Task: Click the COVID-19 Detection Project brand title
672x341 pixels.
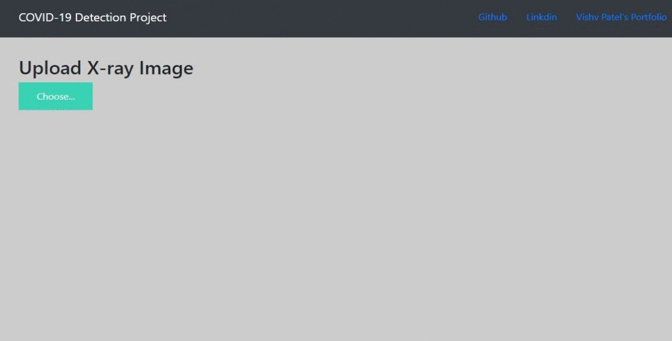Action: [x=93, y=17]
